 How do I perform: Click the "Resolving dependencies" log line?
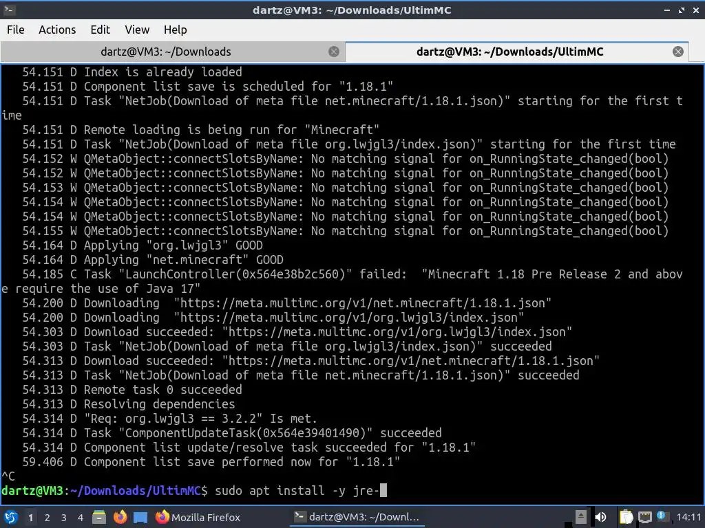pos(129,404)
